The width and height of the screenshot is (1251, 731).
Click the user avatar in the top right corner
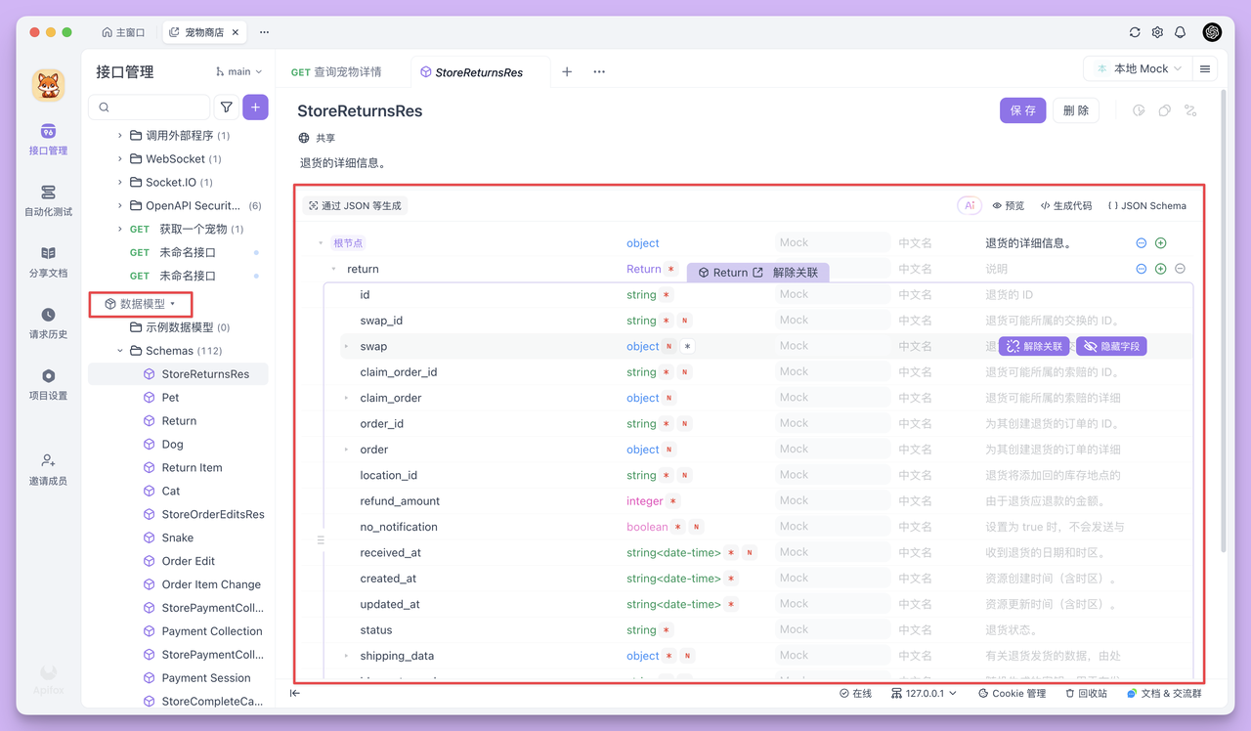coord(1212,32)
